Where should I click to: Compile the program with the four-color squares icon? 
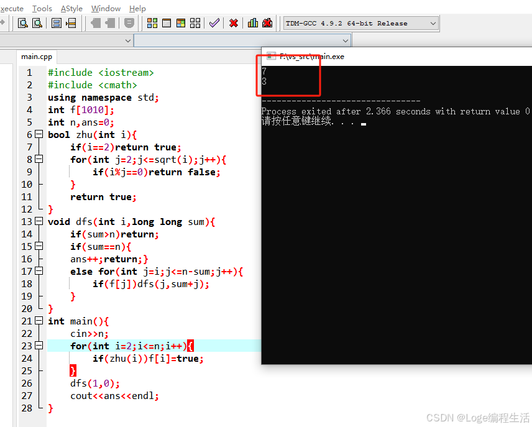pyautogui.click(x=152, y=23)
